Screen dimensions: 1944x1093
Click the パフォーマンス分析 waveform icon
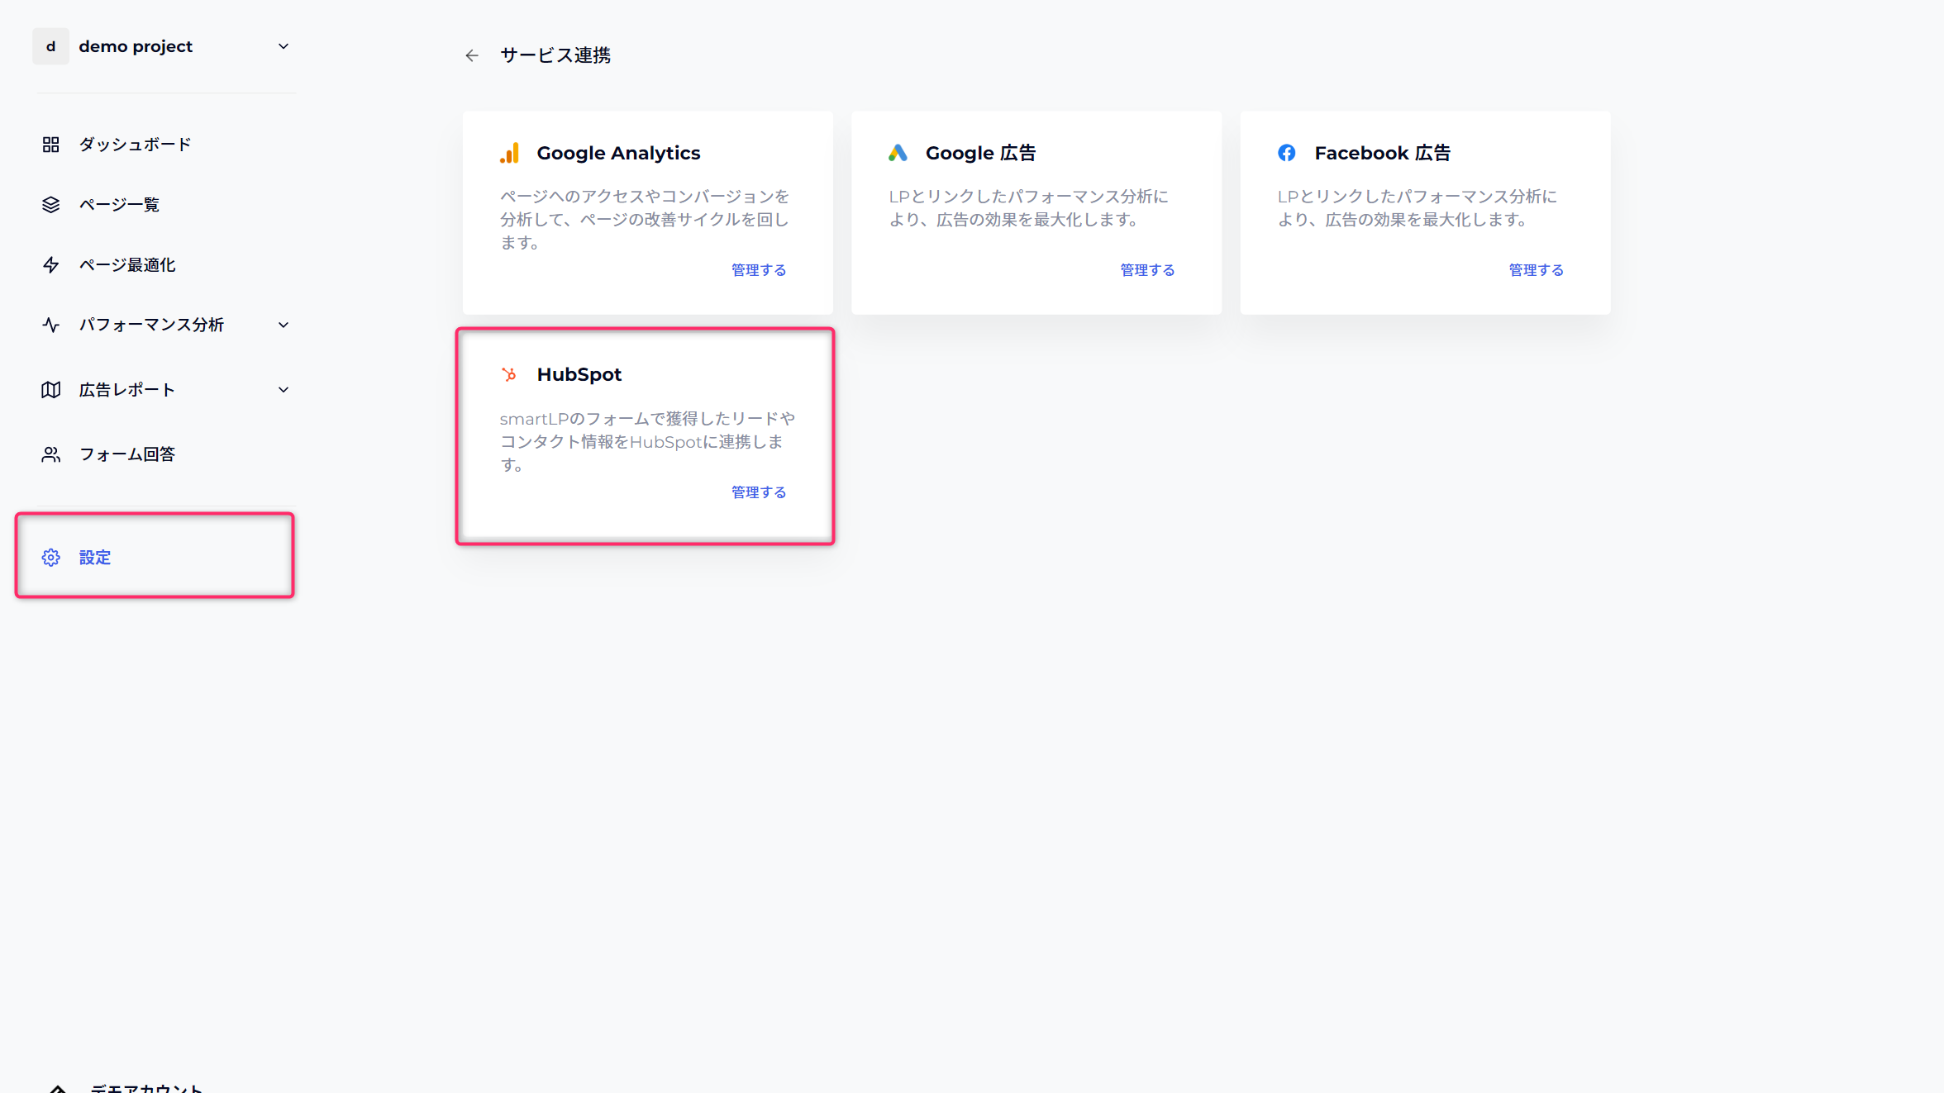pyautogui.click(x=50, y=325)
